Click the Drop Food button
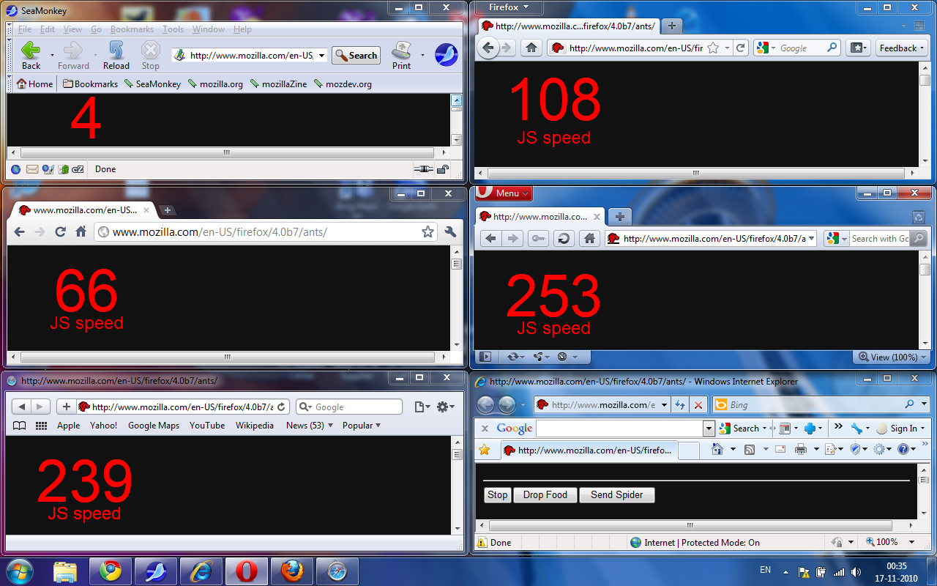Screen dimensions: 937x586 click(545, 495)
